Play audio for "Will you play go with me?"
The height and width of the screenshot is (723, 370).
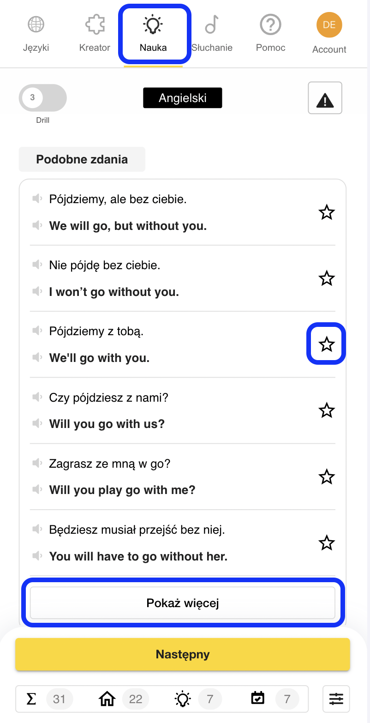pyautogui.click(x=37, y=489)
